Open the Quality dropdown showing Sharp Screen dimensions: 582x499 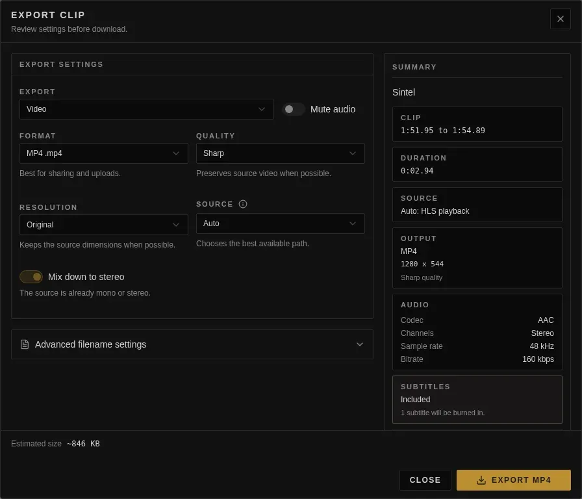(280, 153)
